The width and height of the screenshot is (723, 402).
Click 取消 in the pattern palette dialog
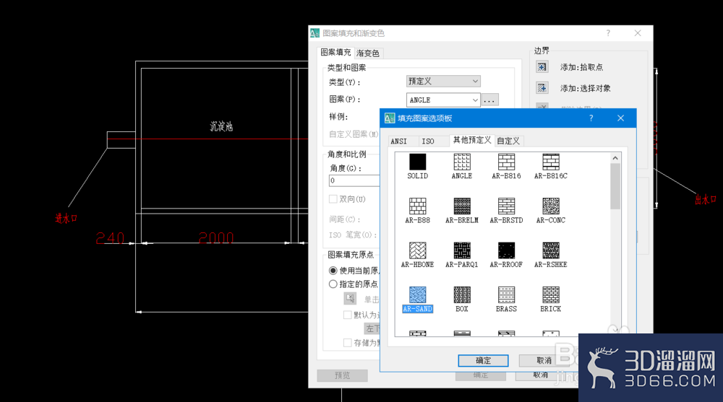click(544, 361)
